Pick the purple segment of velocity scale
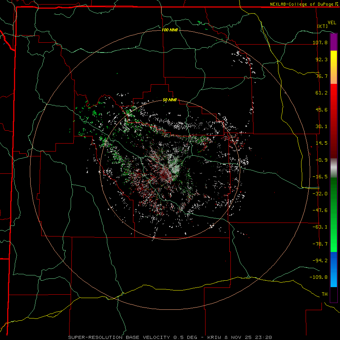The image size is (340, 340). [x=334, y=42]
